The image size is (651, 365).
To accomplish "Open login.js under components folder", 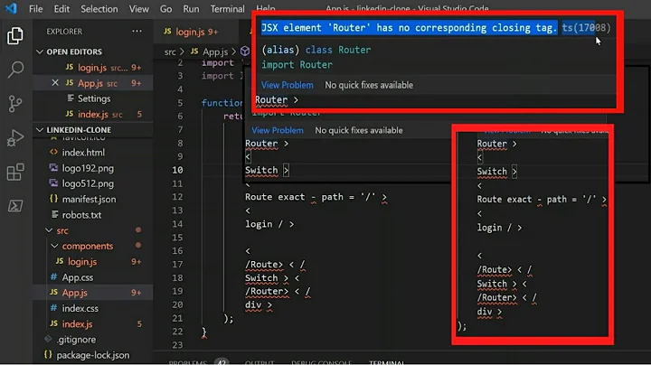I will [x=93, y=262].
